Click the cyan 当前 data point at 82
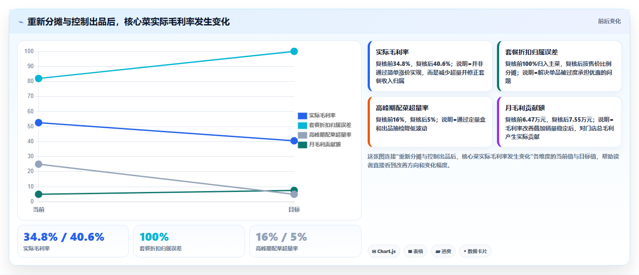Viewport: 639px width, 275px height. (x=39, y=79)
